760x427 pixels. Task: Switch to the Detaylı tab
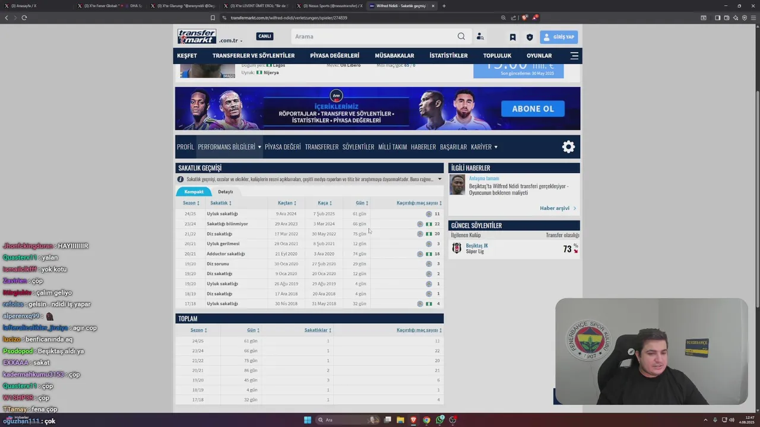click(x=226, y=192)
